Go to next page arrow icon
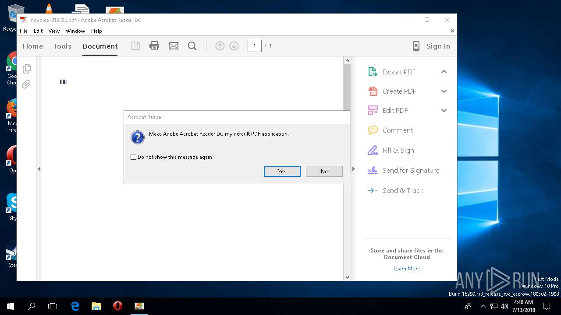Image resolution: width=561 pixels, height=315 pixels. [x=234, y=46]
